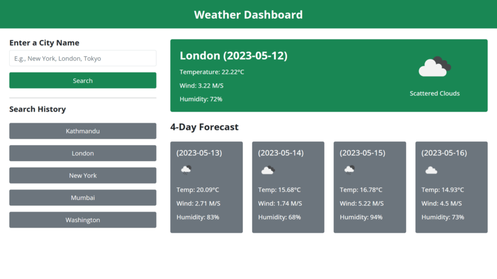
Task: Click Washington in search history
Action: [83, 220]
